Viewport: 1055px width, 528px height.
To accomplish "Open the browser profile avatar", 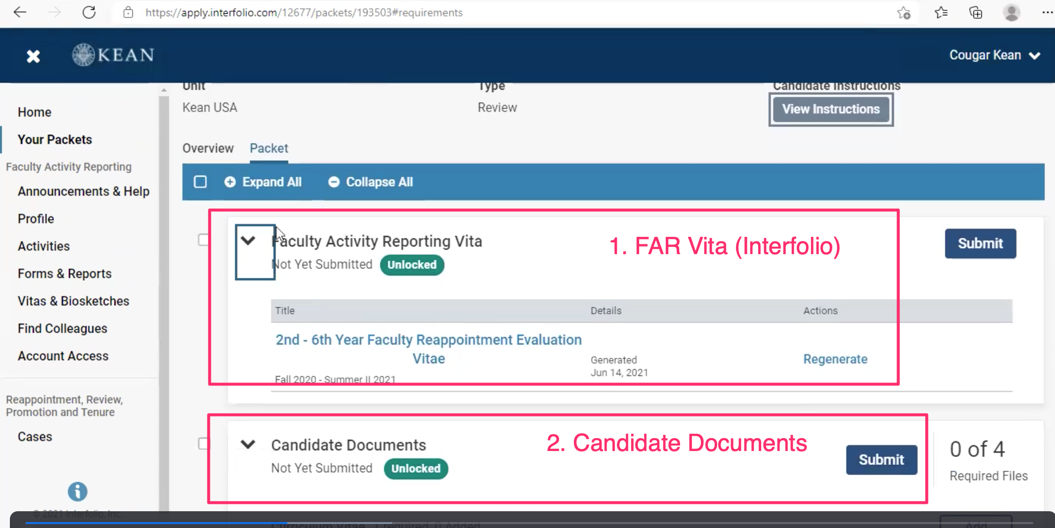I will (1011, 12).
